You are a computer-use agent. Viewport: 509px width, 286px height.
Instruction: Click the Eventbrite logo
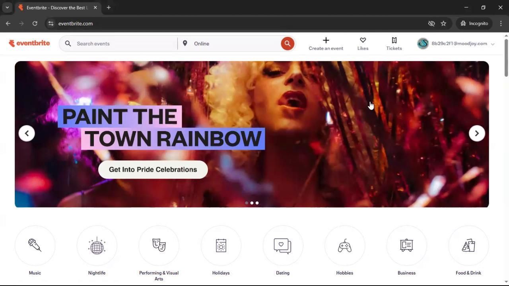tap(29, 43)
